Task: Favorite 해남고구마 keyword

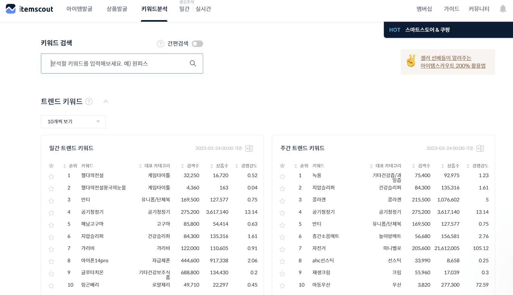Action: 51,225
